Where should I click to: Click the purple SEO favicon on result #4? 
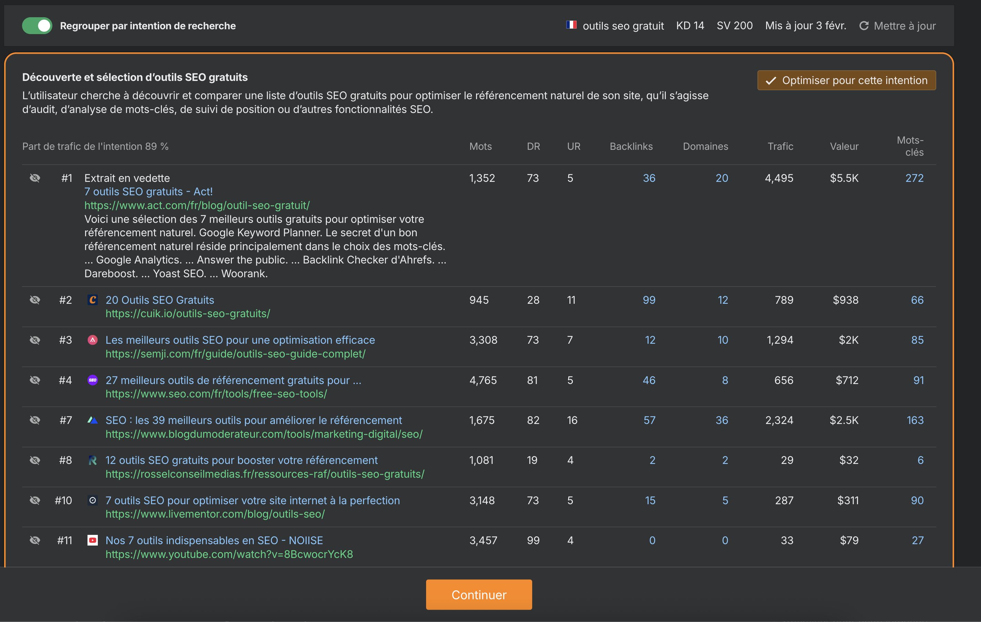[x=93, y=380]
